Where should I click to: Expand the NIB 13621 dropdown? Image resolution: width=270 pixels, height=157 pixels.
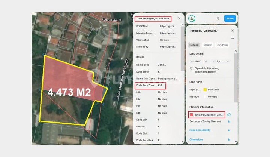pos(207,61)
